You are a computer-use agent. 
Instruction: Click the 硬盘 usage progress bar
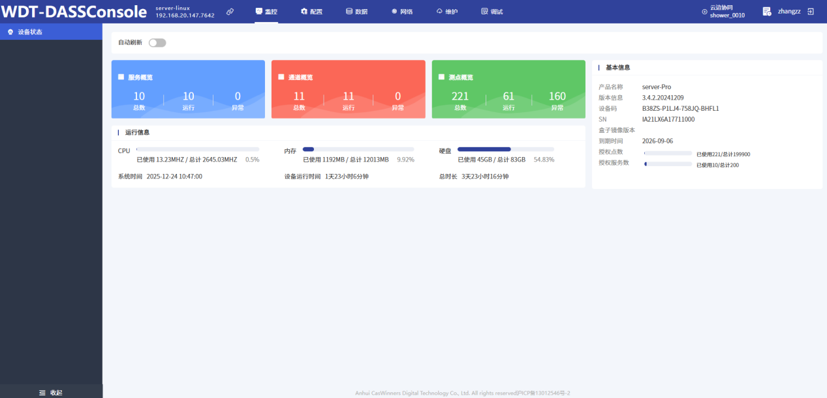[505, 149]
